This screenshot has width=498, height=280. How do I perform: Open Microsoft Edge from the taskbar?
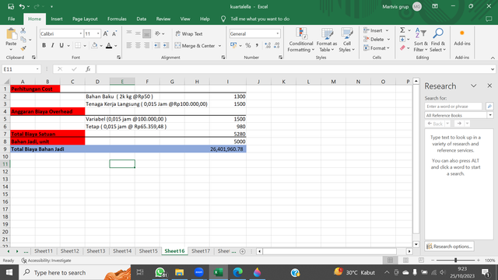tap(238, 272)
